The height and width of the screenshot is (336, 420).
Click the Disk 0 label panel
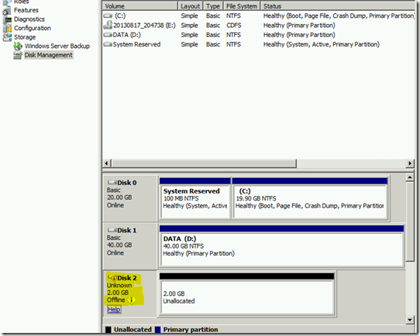click(130, 198)
